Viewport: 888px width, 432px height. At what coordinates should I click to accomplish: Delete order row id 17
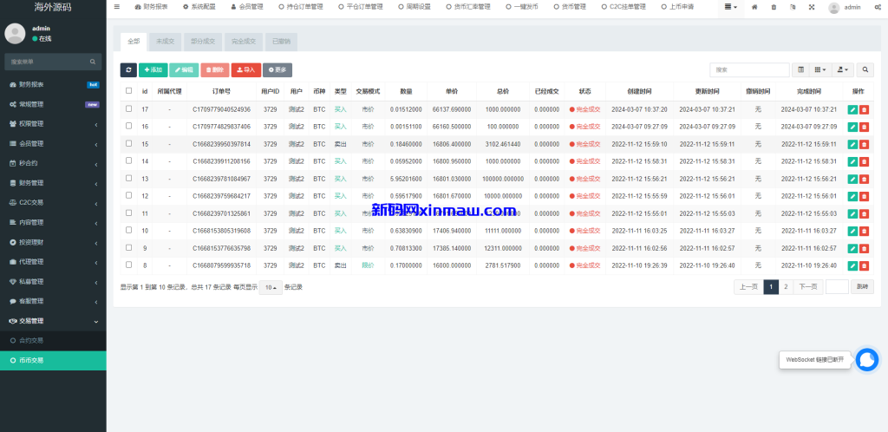tap(864, 109)
